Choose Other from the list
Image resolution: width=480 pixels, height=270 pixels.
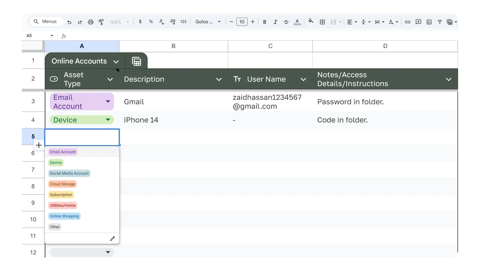coord(55,227)
